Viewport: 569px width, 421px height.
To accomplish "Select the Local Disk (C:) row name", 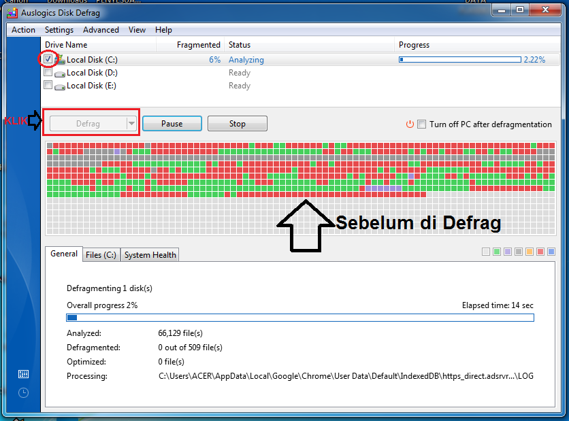I will click(x=92, y=59).
